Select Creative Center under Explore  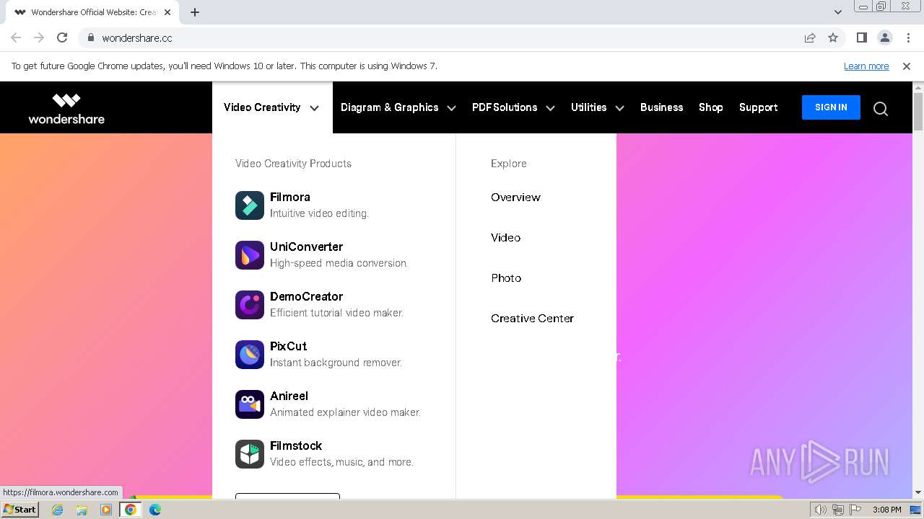click(532, 319)
